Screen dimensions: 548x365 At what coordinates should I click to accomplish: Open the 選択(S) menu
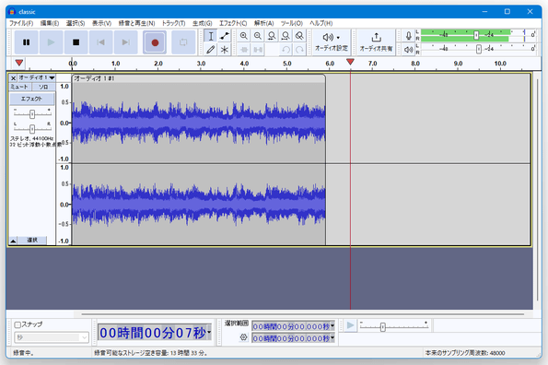coord(76,23)
